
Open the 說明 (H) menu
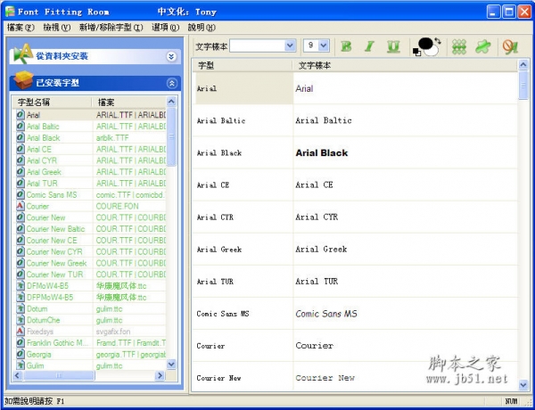pyautogui.click(x=202, y=28)
